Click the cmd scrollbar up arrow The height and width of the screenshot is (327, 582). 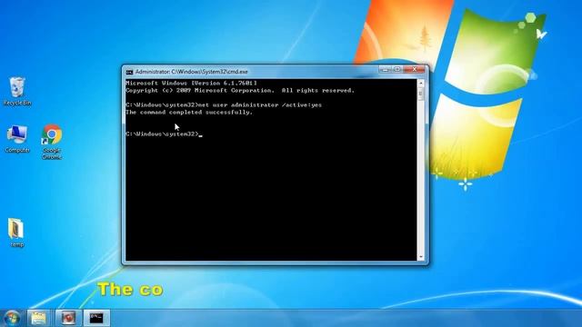point(421,84)
